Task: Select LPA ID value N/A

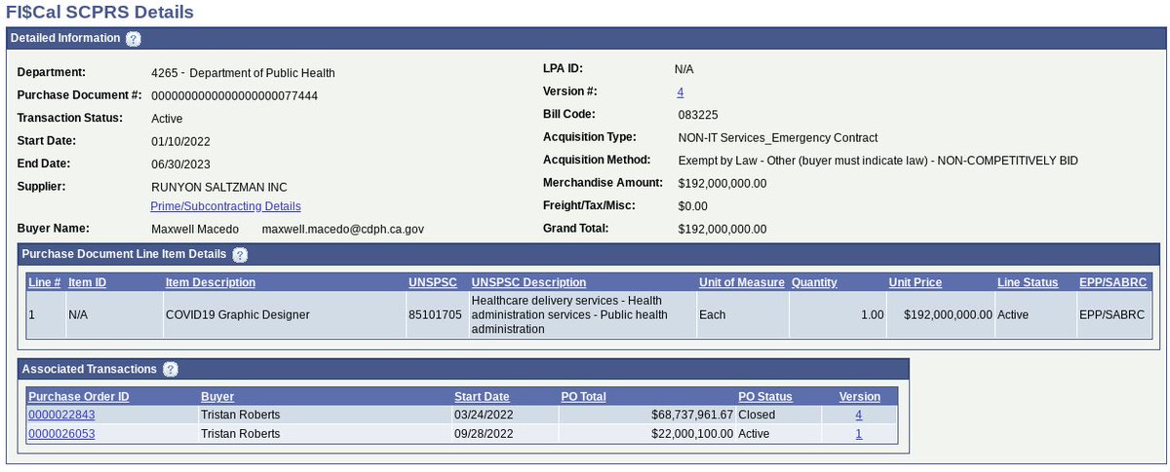Action: (x=684, y=70)
